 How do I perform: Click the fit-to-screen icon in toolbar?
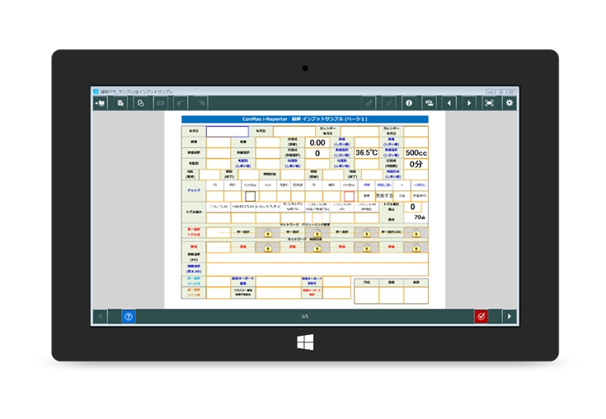[489, 103]
